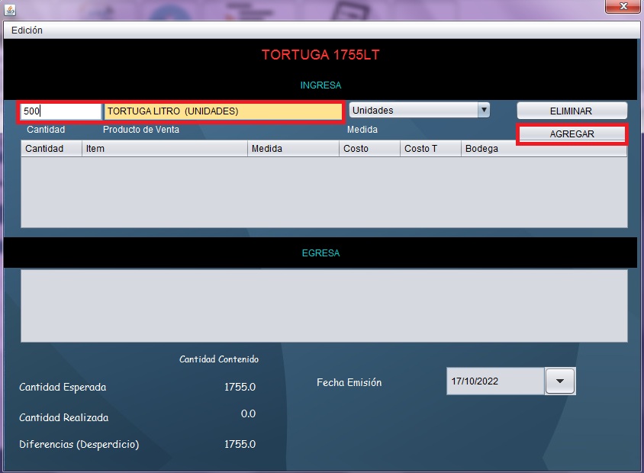
Task: Open the Edición menu
Action: coord(27,31)
